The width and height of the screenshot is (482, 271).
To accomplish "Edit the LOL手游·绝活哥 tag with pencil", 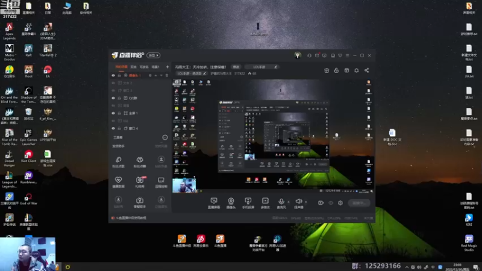I will (204, 73).
